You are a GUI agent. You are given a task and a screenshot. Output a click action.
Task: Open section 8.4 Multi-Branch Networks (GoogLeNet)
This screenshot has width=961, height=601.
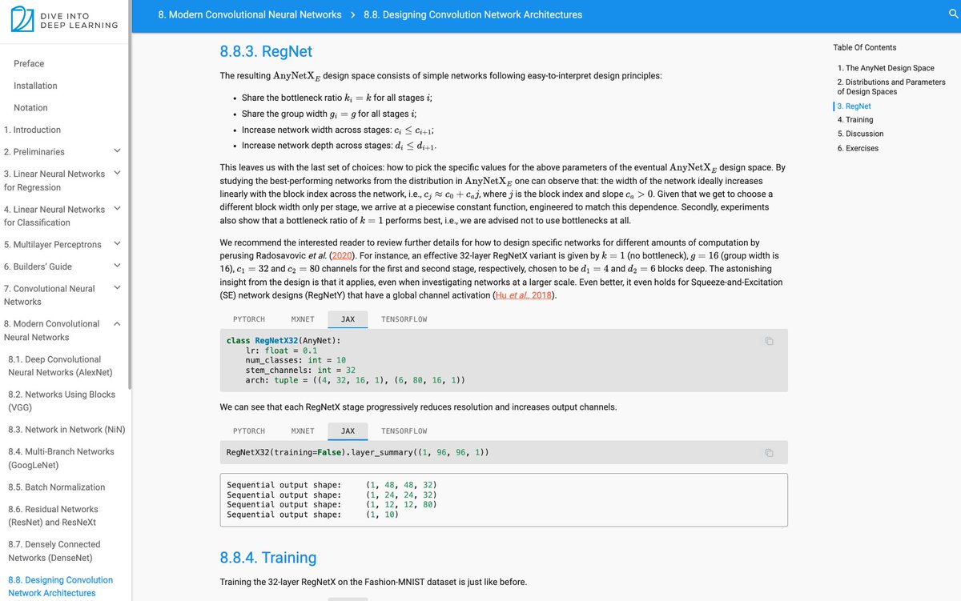[61, 458]
